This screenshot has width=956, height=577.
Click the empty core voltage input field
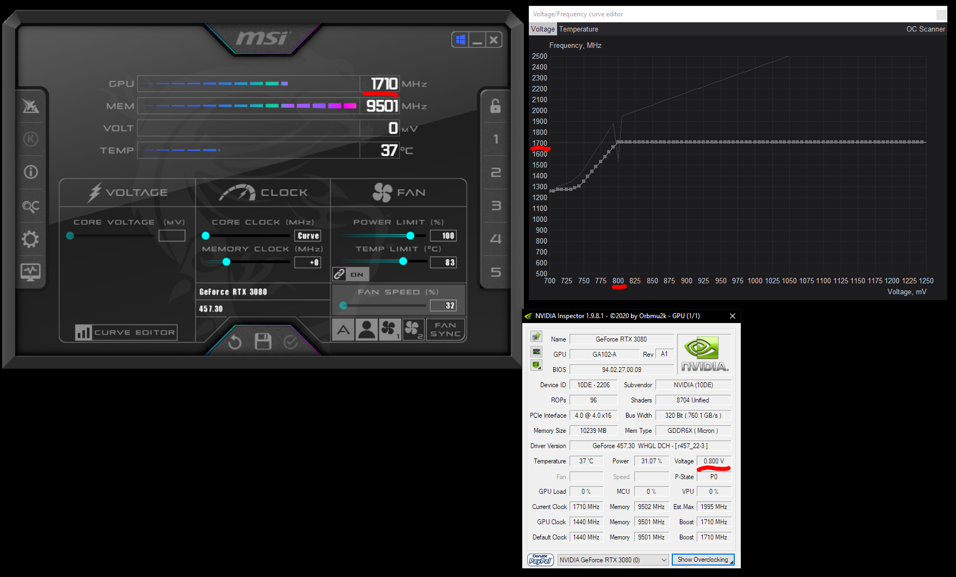(x=172, y=235)
